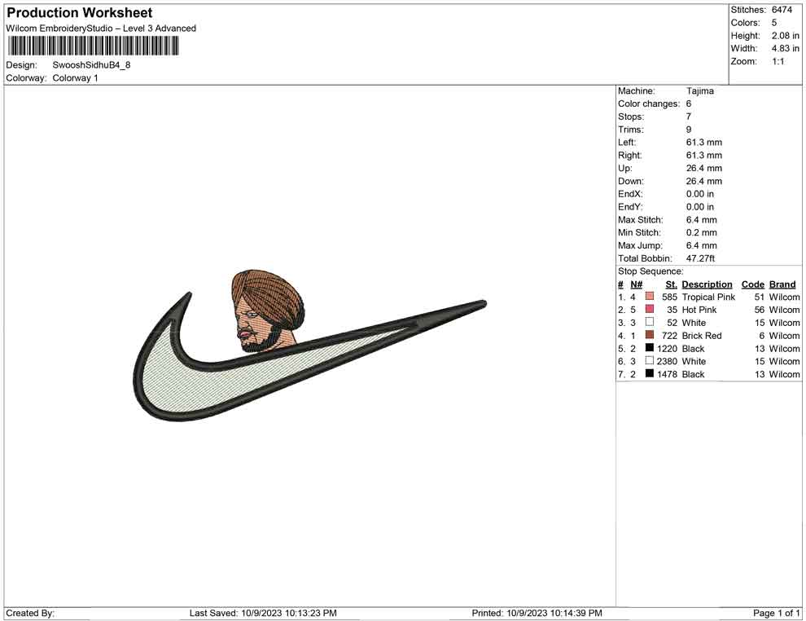This screenshot has width=806, height=621.
Task: Click the EndX value '0.00 in'
Action: tap(700, 194)
